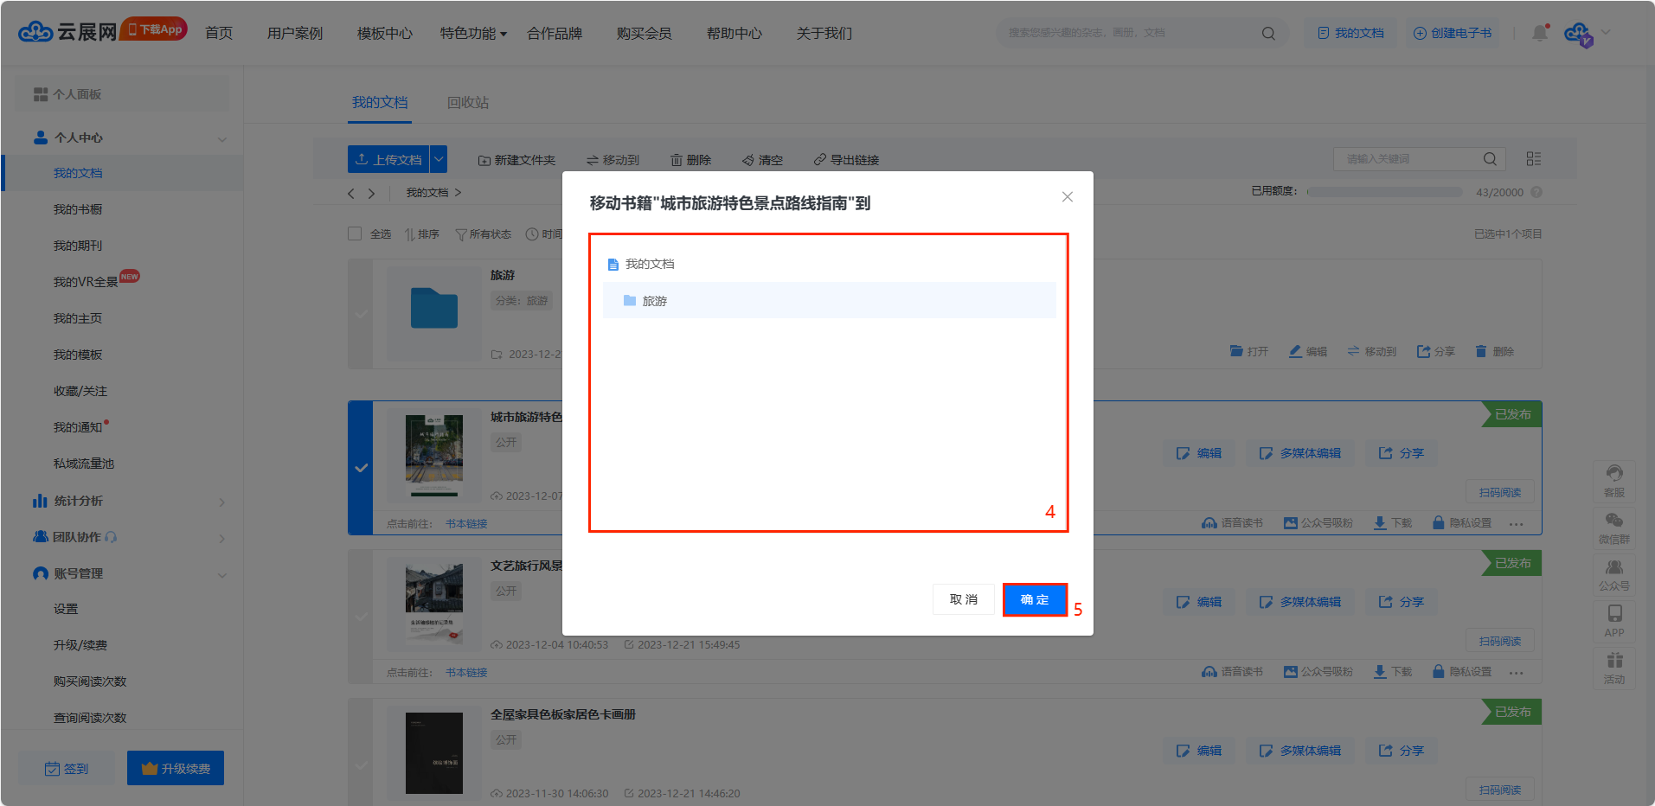This screenshot has height=806, width=1655.
Task: Click the search magnifier in top bar
Action: (1268, 34)
